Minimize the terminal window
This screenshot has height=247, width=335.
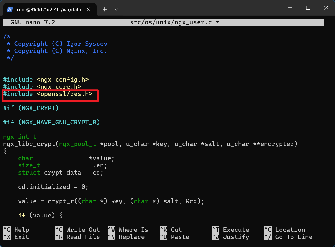(290, 8)
